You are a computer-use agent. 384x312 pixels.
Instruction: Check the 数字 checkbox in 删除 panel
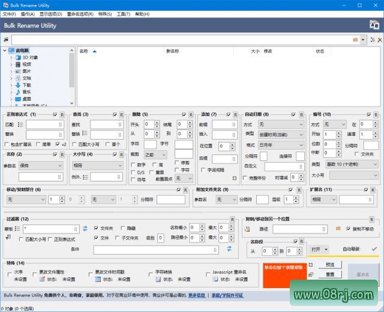click(133, 165)
